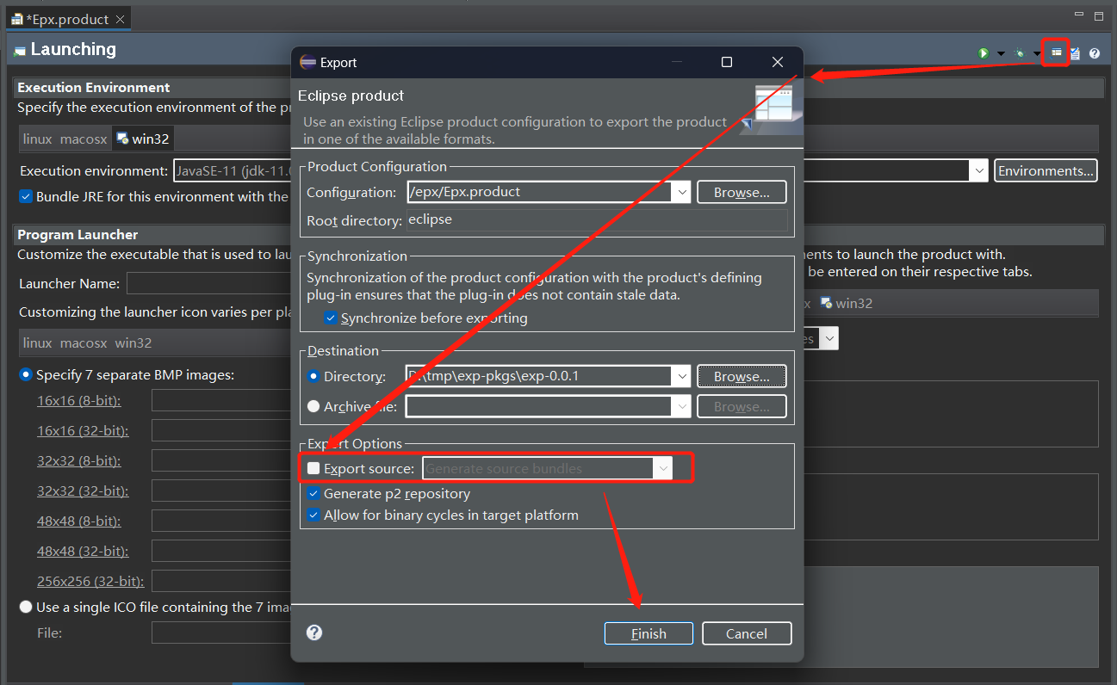Click the Export dialog help icon

314,633
